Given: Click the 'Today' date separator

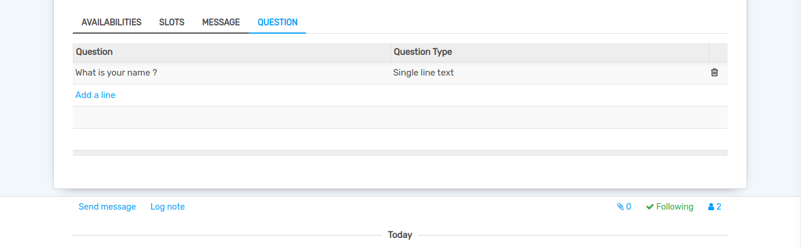Looking at the screenshot, I should pos(400,235).
